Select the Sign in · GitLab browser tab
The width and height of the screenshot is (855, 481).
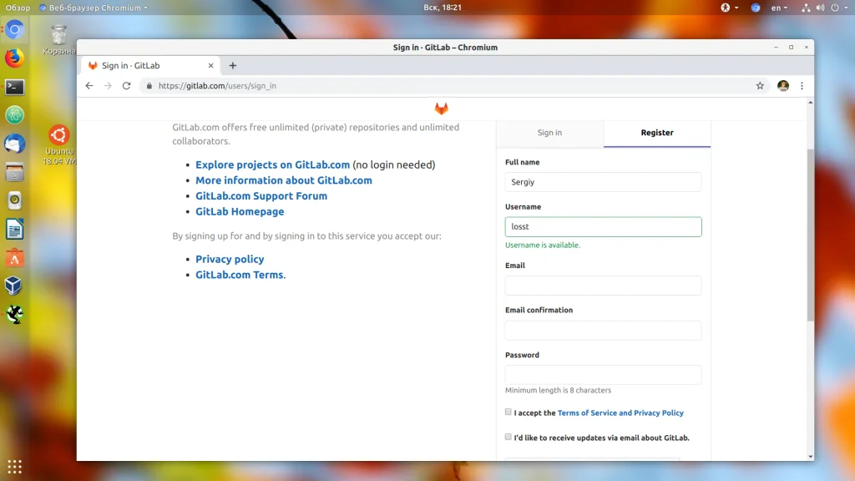[150, 65]
